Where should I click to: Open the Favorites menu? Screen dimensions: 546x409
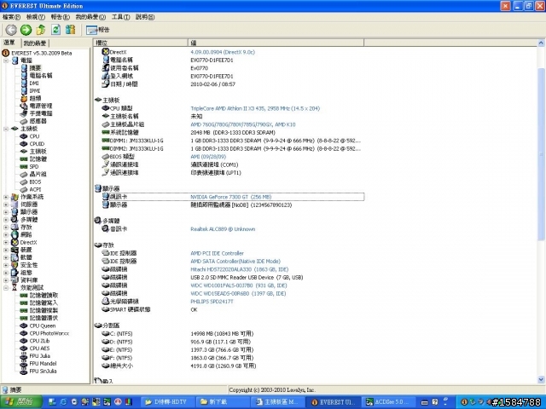90,17
